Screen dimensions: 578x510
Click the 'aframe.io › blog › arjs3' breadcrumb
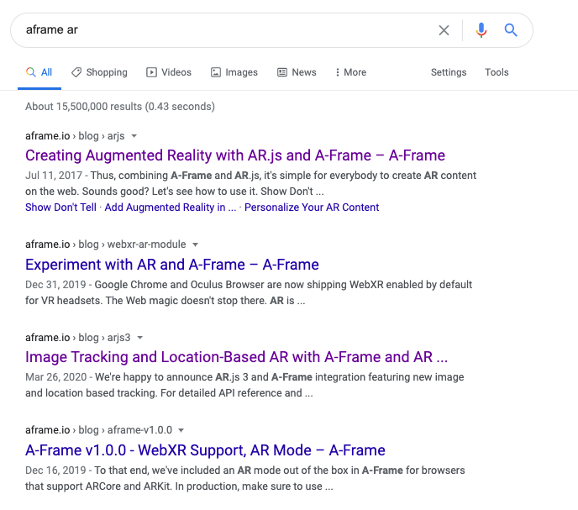tap(78, 338)
